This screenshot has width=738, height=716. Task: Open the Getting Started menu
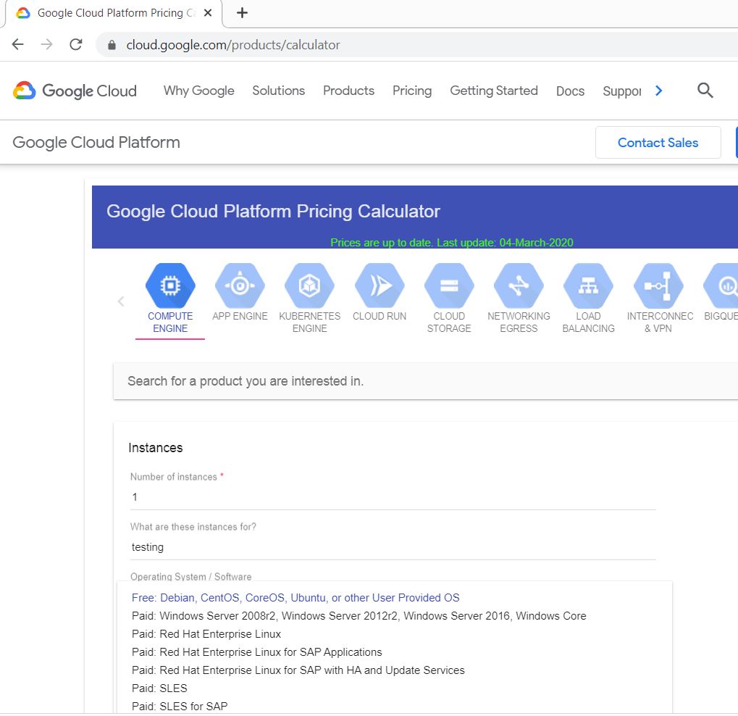[x=494, y=91]
